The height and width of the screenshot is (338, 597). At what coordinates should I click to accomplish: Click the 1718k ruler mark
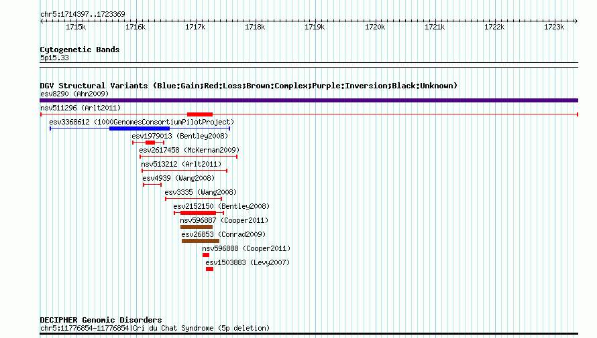point(255,27)
